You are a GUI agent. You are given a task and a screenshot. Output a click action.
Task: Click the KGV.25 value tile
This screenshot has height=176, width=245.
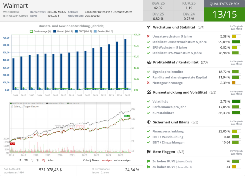[x=158, y=6]
